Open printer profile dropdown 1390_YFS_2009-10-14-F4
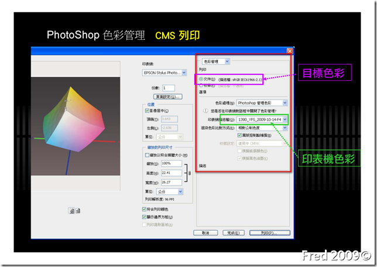The width and height of the screenshot is (377, 267). [x=262, y=119]
